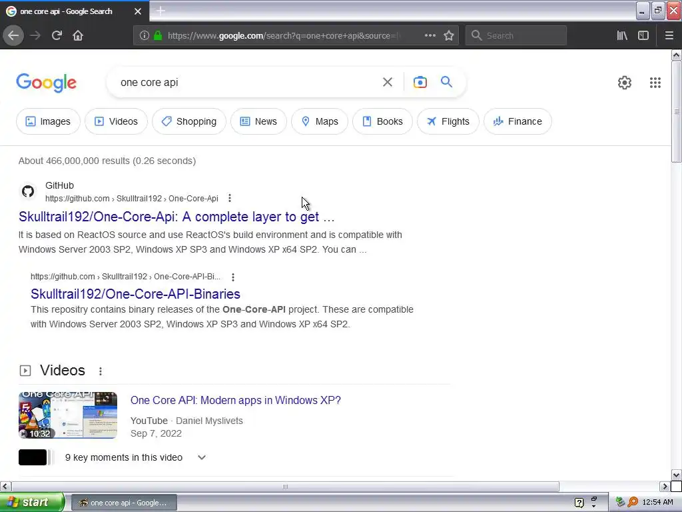Close the 'one core api - Google Search' tab
682x512 pixels.
[138, 11]
